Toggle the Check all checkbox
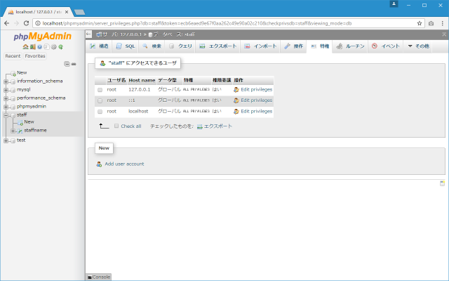449x281 pixels. pyautogui.click(x=116, y=126)
